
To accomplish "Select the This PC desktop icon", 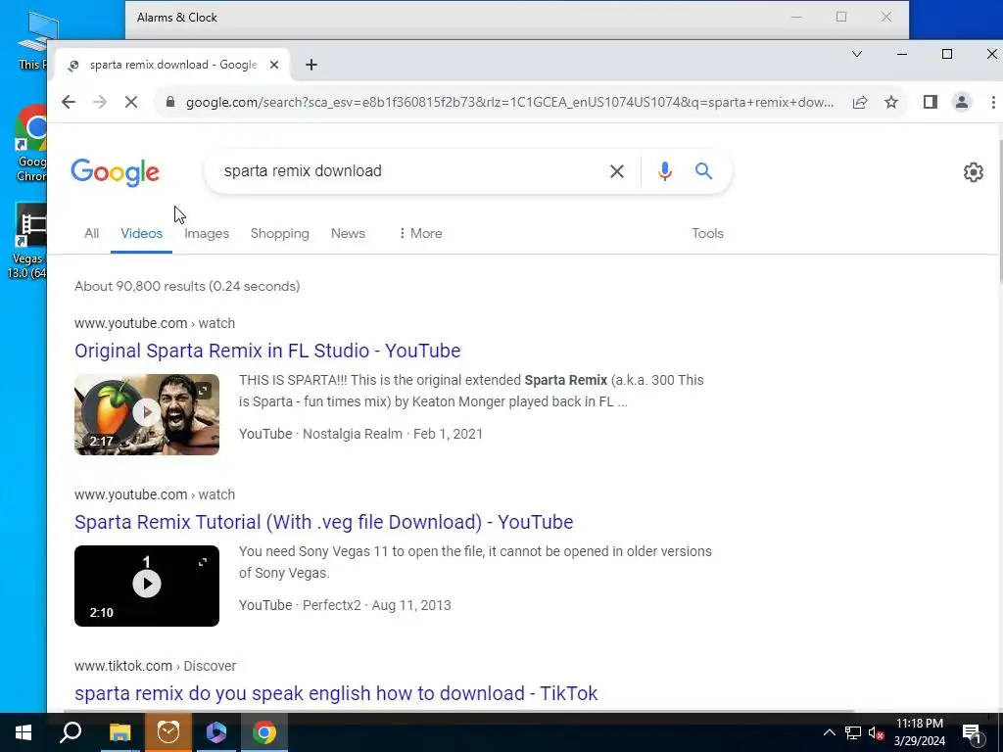I will (x=33, y=39).
